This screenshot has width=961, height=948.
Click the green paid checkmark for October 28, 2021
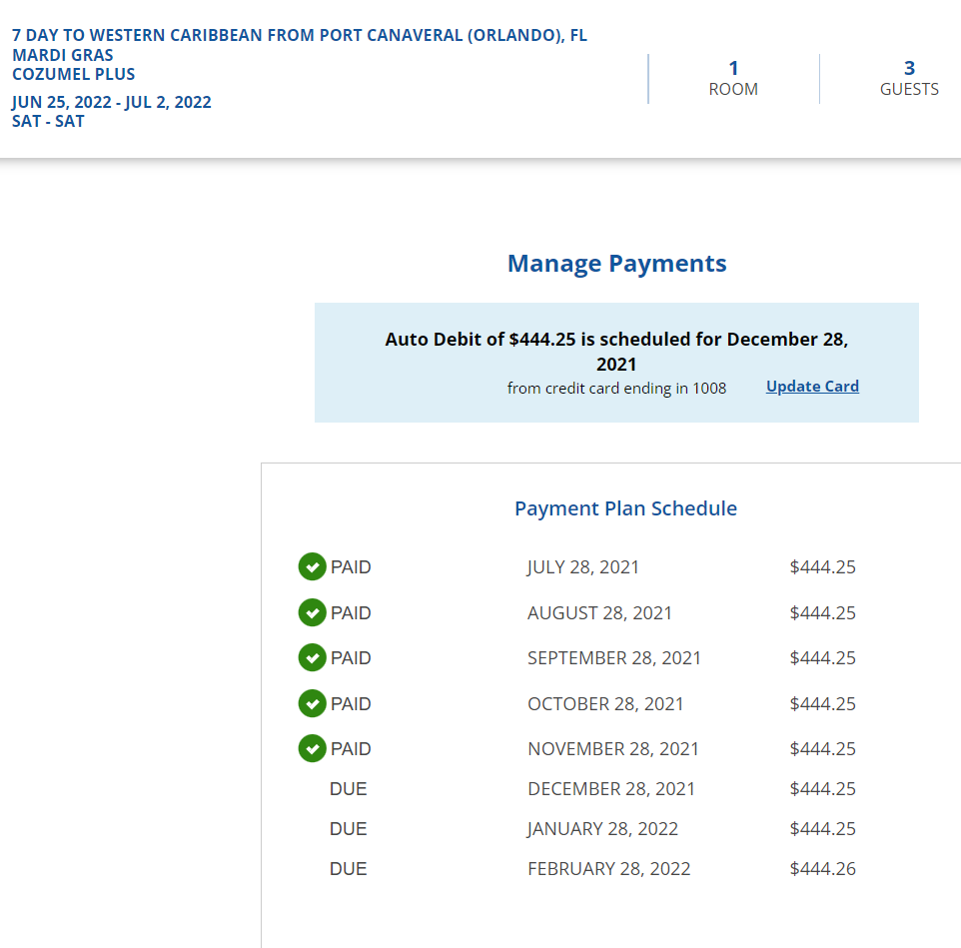(313, 703)
